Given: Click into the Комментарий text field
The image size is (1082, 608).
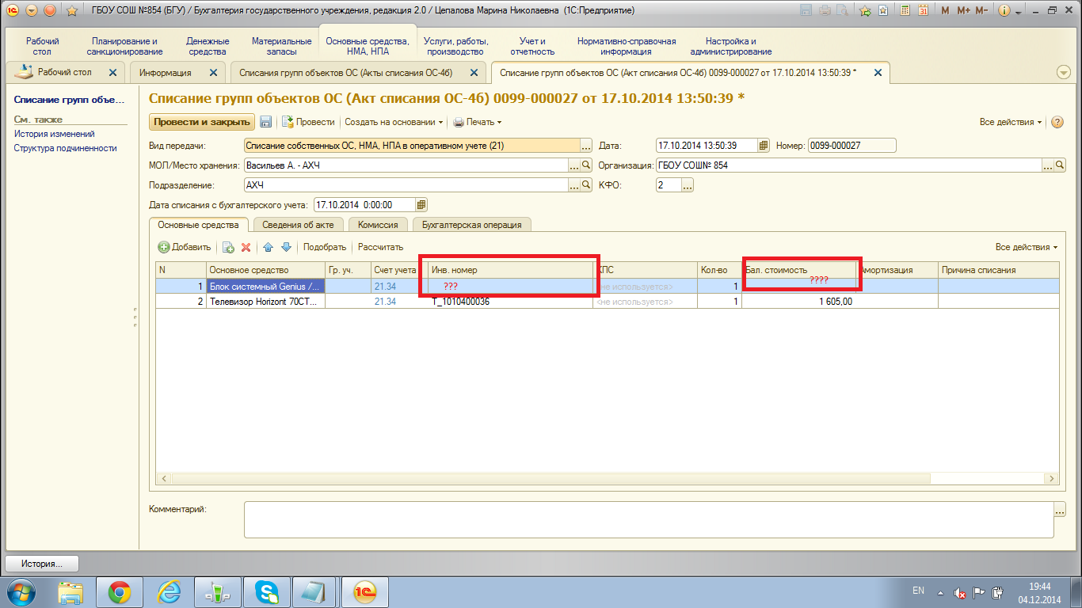Looking at the screenshot, I should click(648, 519).
